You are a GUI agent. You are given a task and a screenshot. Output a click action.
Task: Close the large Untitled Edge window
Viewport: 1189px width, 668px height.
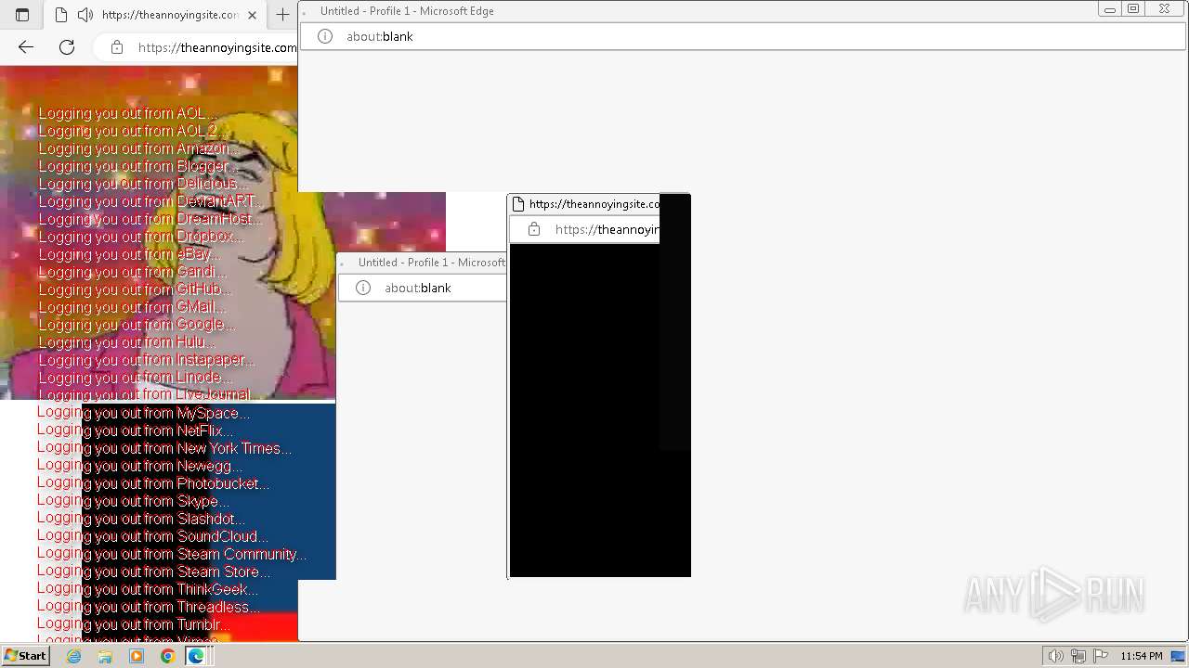tap(1164, 9)
